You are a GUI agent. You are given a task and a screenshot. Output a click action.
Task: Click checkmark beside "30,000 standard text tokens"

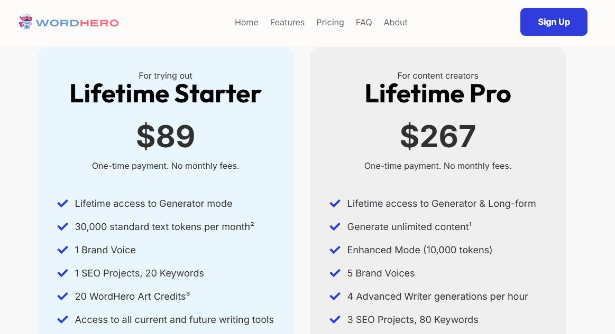point(62,226)
